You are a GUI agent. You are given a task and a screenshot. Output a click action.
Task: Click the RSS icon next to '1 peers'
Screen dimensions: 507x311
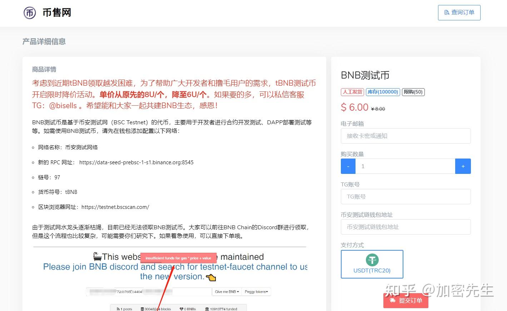pos(119,309)
